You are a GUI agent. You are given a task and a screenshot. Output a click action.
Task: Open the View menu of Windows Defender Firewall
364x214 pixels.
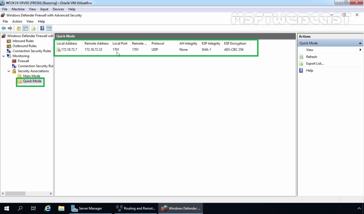point(30,21)
